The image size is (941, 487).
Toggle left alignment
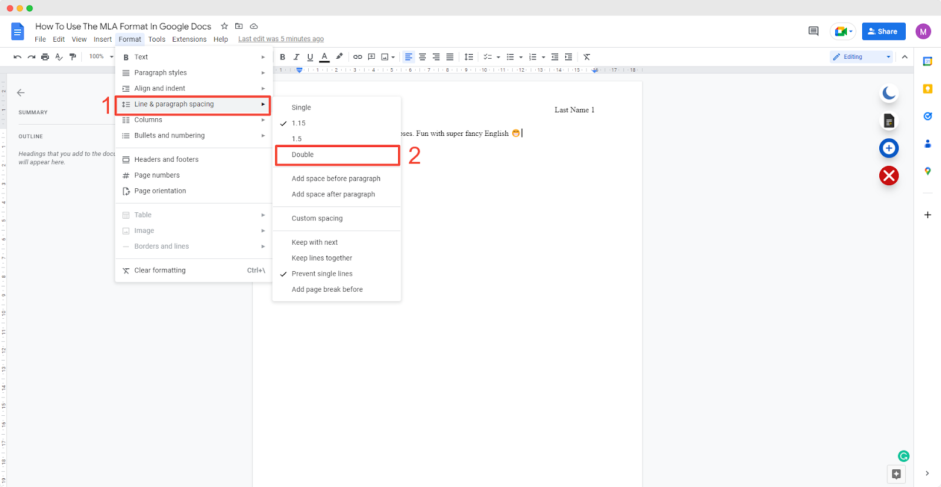(408, 57)
